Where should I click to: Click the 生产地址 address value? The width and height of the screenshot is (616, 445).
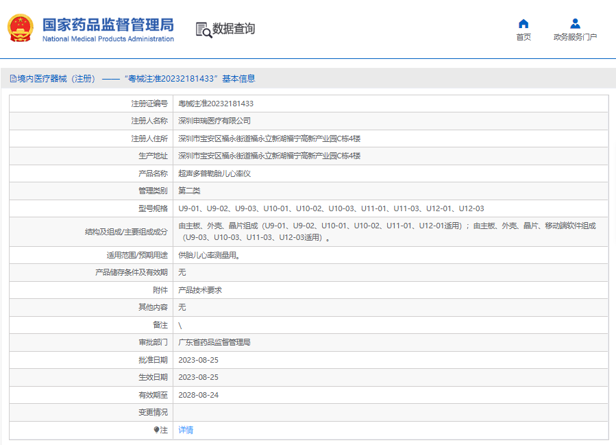point(269,156)
